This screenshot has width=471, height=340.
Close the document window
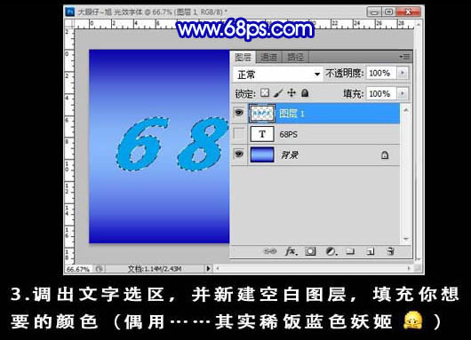click(x=408, y=12)
